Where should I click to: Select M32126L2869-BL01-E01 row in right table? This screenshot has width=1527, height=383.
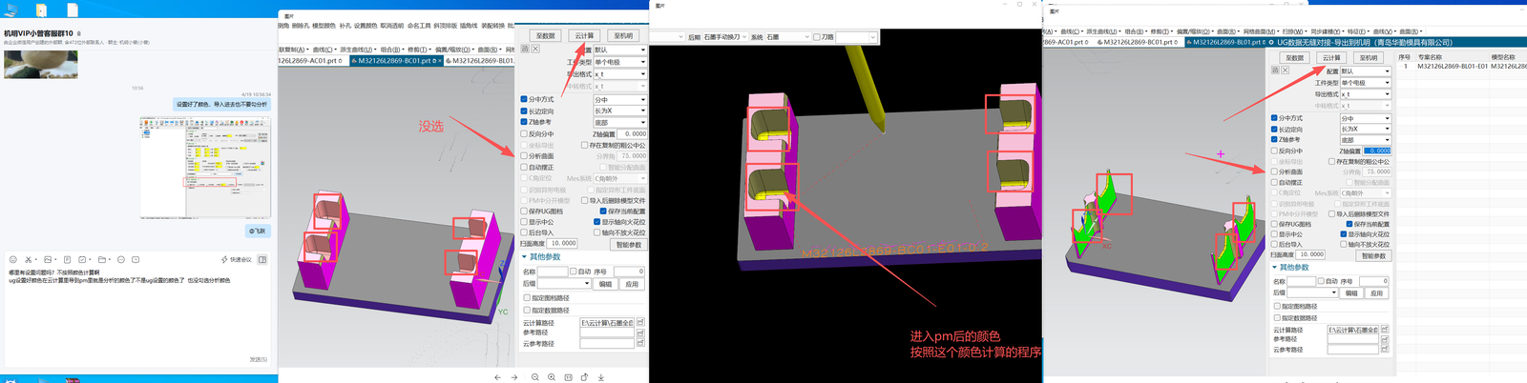tap(1460, 66)
